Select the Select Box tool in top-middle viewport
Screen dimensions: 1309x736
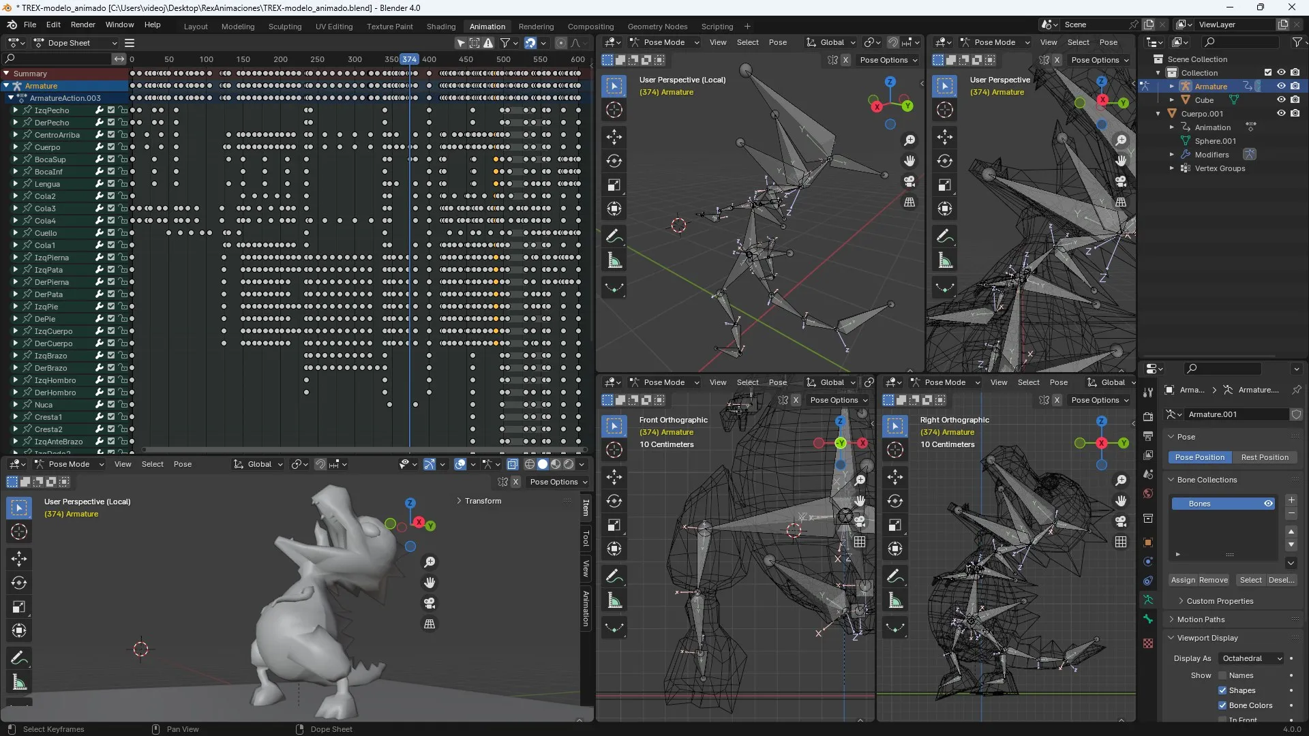[x=614, y=86]
